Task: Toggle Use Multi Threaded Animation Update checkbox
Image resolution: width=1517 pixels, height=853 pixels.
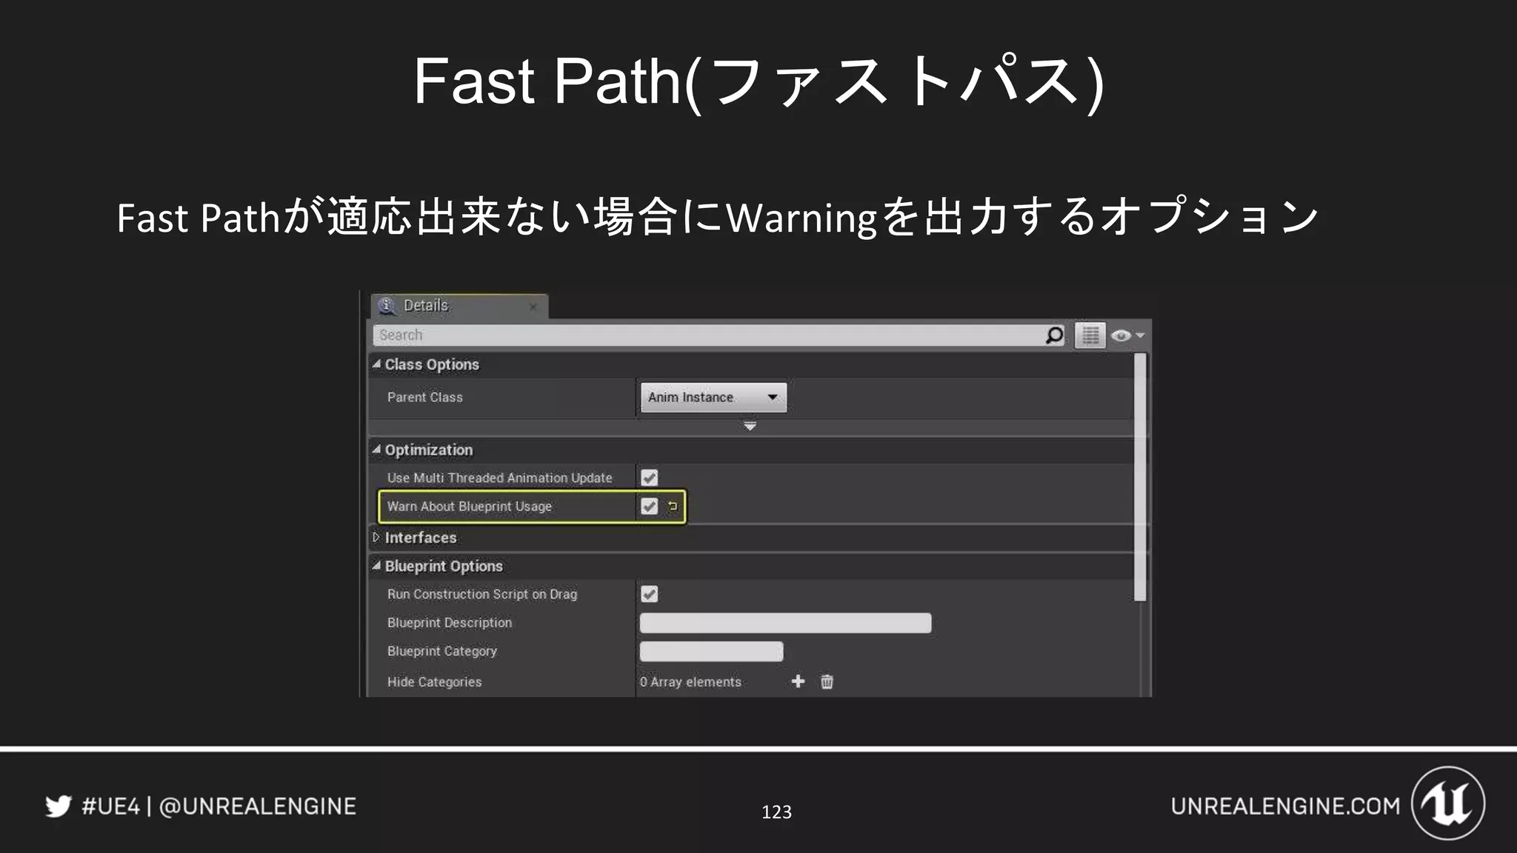Action: point(650,478)
